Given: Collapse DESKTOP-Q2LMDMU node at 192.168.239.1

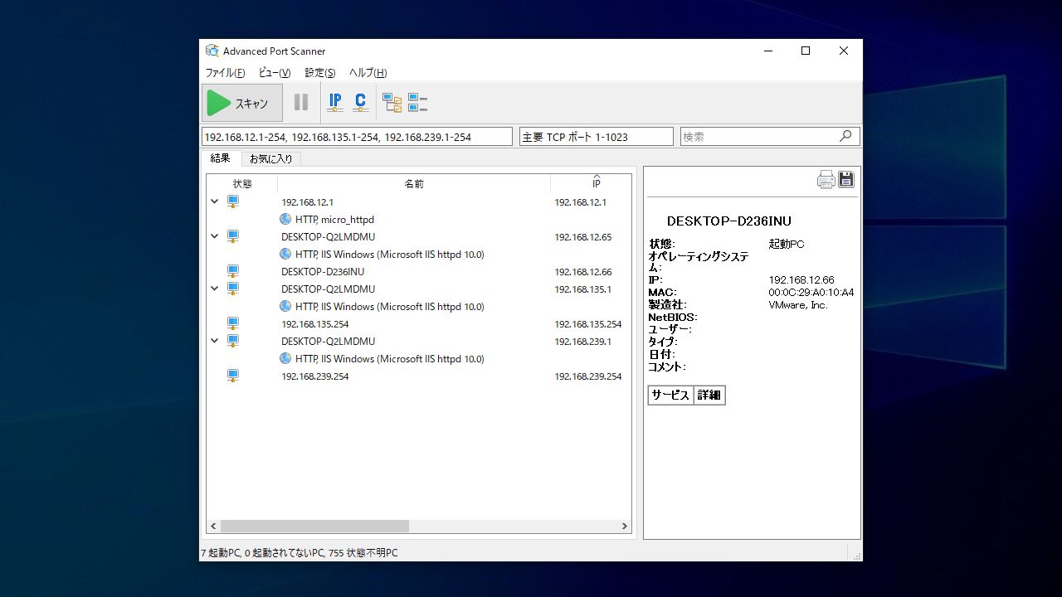Looking at the screenshot, I should click(214, 341).
